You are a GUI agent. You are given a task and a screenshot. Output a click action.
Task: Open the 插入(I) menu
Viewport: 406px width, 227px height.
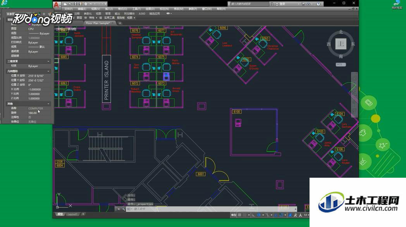coord(109,9)
